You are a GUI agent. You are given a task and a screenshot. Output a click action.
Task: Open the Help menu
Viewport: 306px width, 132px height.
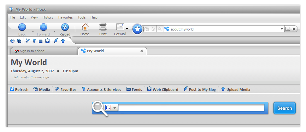click(x=94, y=17)
